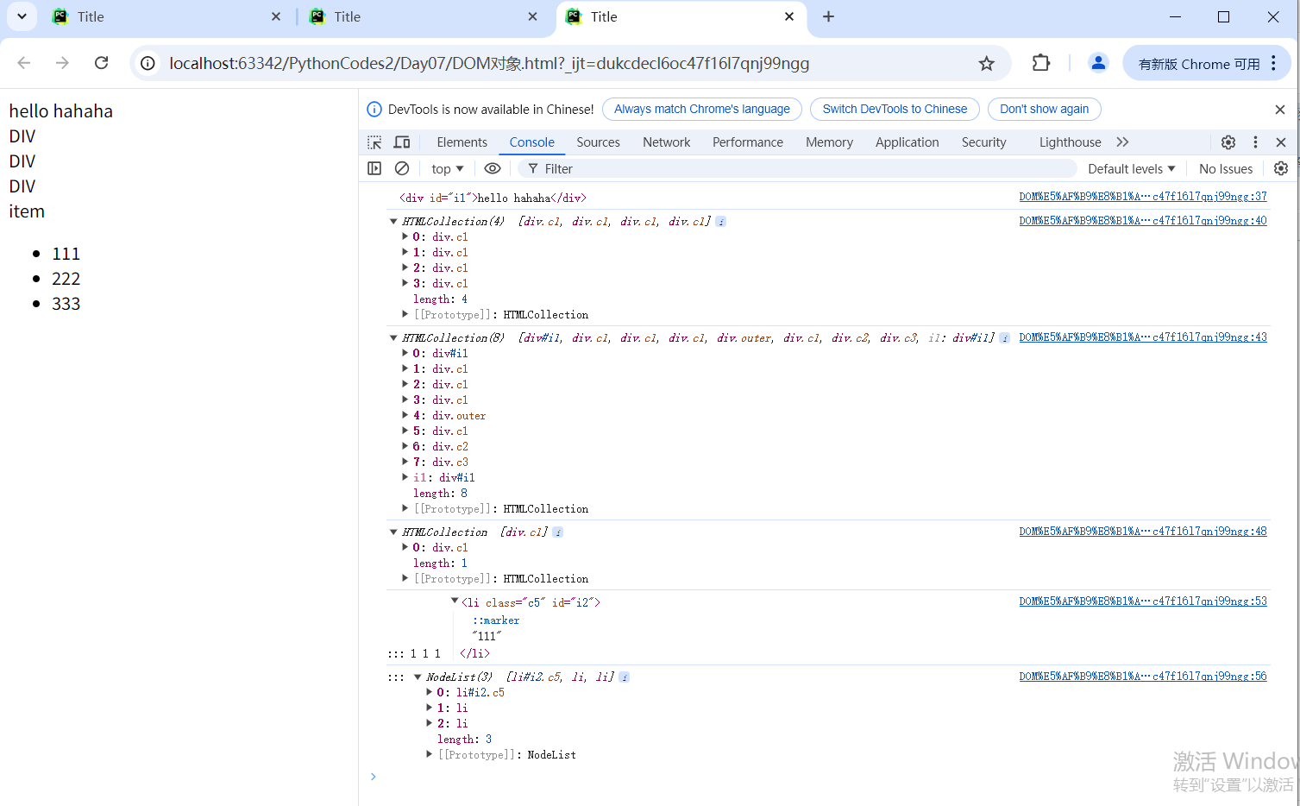Clear console with the ban icon
The width and height of the screenshot is (1300, 806).
(402, 168)
